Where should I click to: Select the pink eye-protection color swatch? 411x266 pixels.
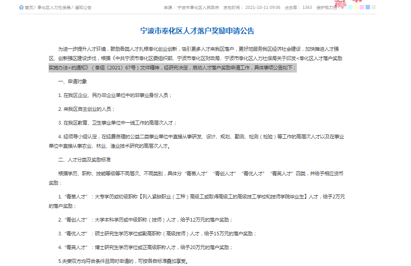pos(362,7)
